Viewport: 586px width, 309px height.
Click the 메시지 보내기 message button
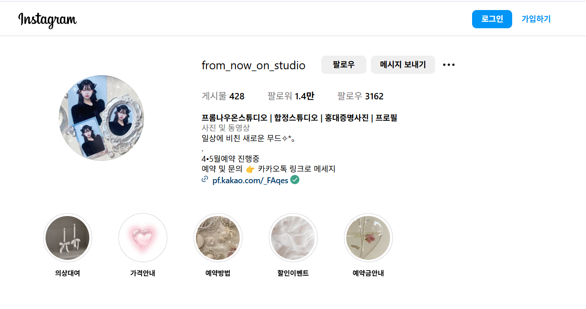(403, 65)
